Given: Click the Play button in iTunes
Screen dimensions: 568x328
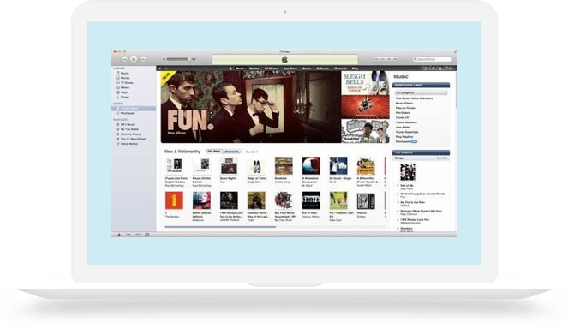Looking at the screenshot, I should click(134, 58).
